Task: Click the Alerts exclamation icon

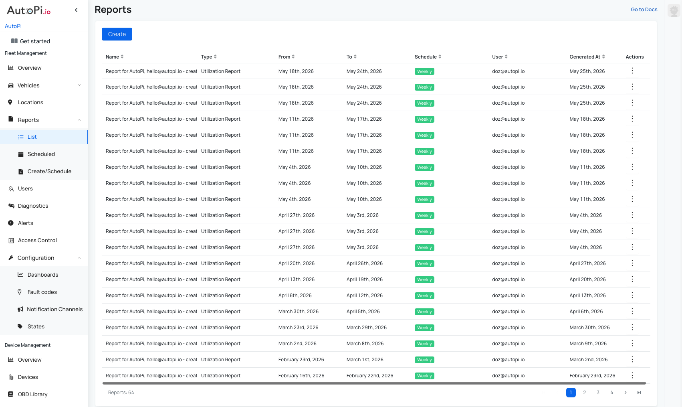Action: point(11,223)
